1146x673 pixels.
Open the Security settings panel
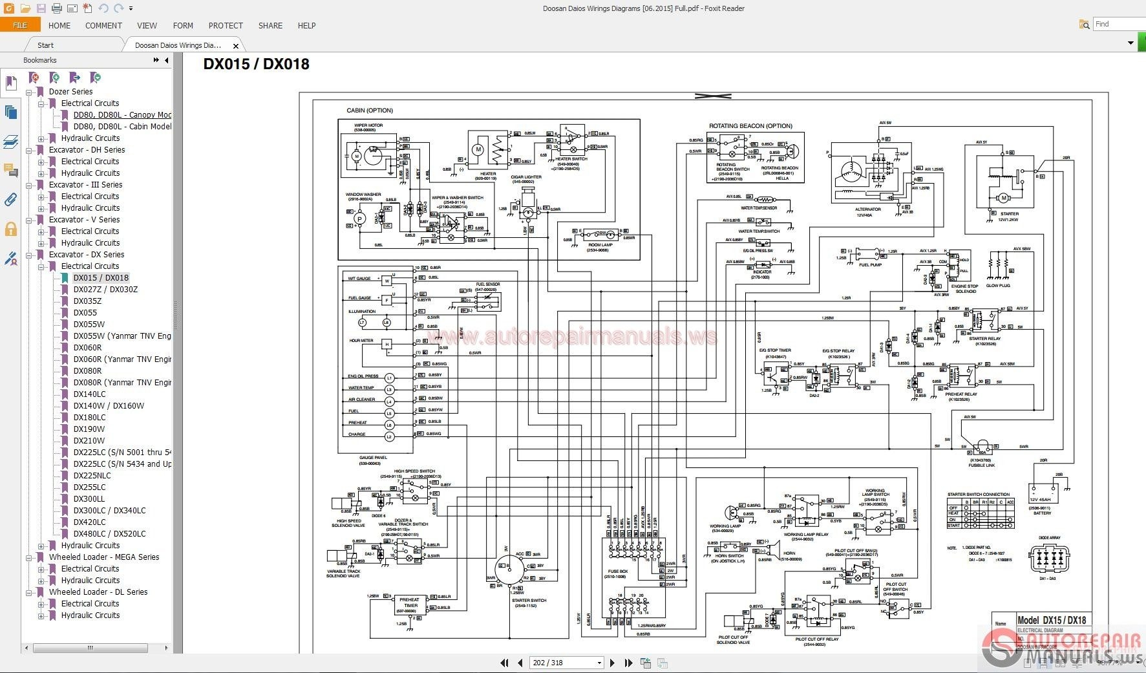click(11, 228)
